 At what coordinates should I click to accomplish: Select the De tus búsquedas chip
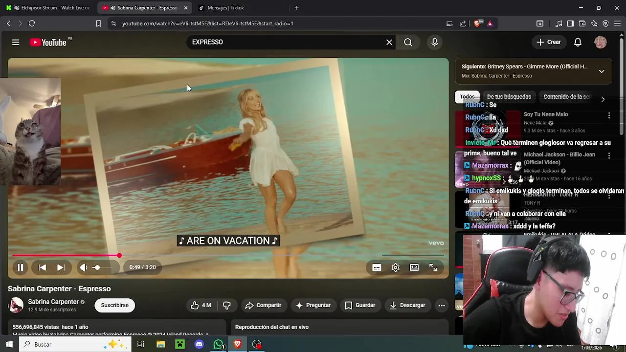point(509,97)
